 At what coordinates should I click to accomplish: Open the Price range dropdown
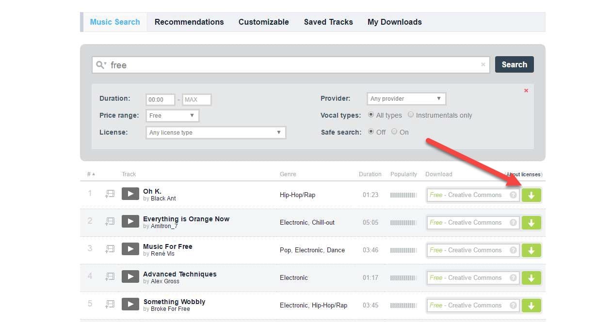coord(172,116)
